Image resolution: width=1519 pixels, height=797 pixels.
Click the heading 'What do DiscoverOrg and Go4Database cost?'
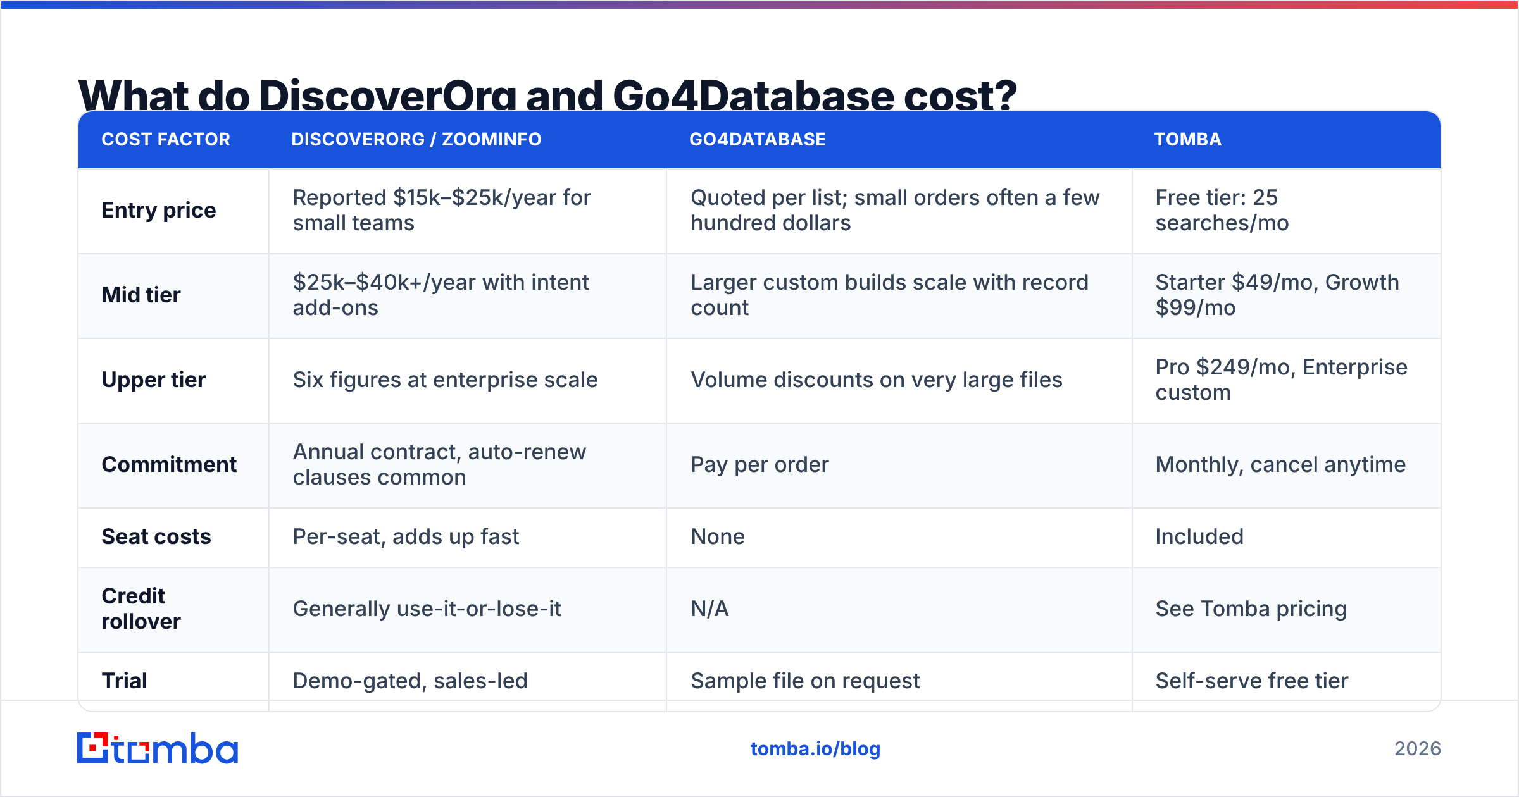(547, 95)
